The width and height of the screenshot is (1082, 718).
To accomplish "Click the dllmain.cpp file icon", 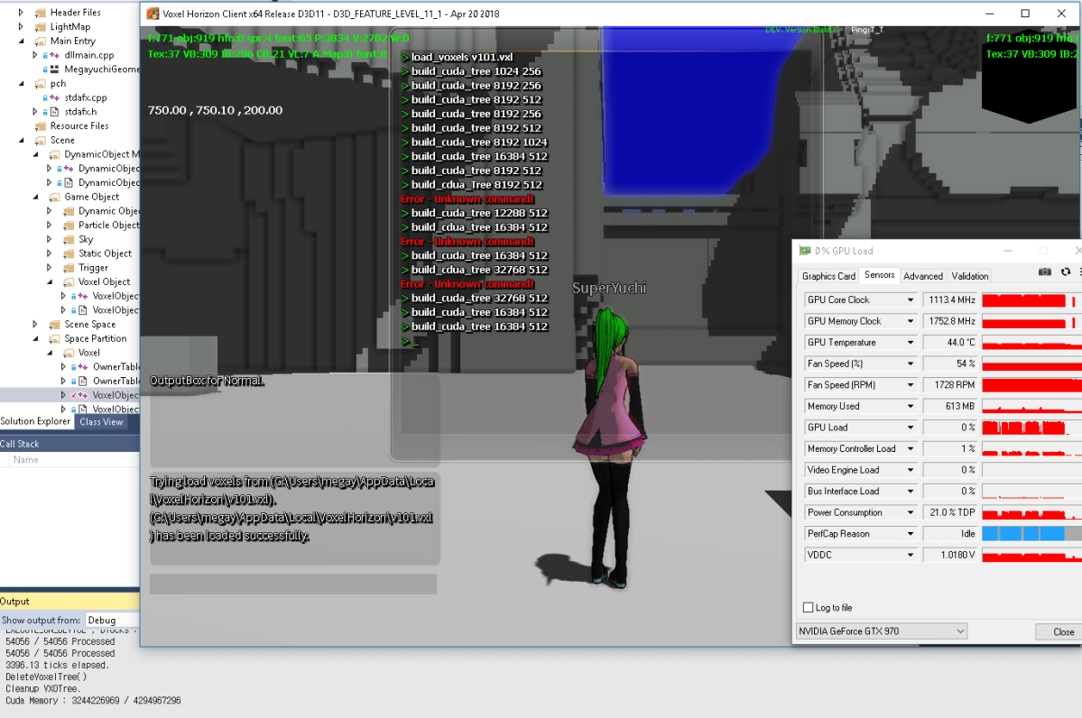I will pyautogui.click(x=54, y=55).
